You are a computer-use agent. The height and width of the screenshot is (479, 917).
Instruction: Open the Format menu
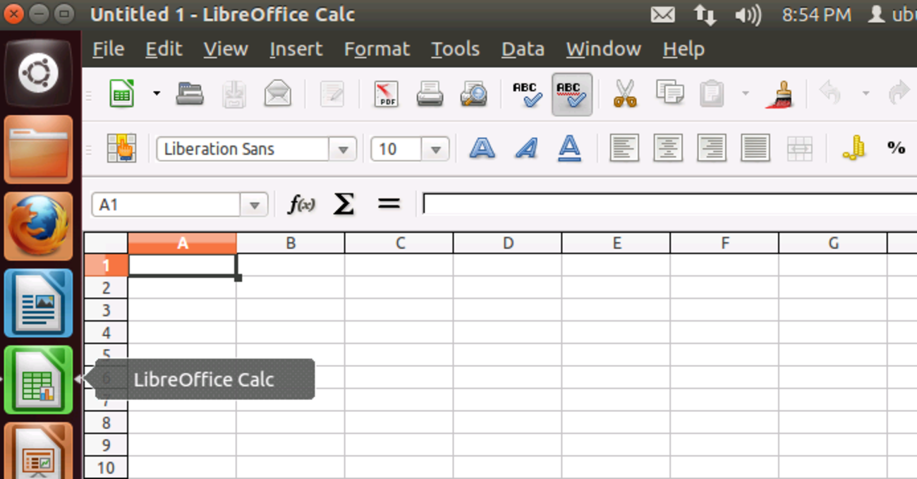(x=377, y=49)
